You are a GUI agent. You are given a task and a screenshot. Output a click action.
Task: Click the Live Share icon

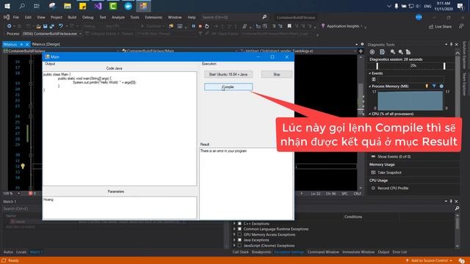[431, 26]
